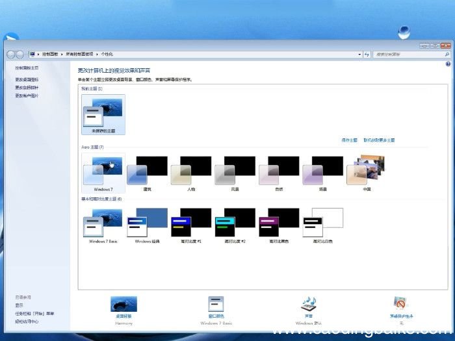Select the 未保存的主题 theme under My Themes
455x341 pixels.
(x=103, y=114)
